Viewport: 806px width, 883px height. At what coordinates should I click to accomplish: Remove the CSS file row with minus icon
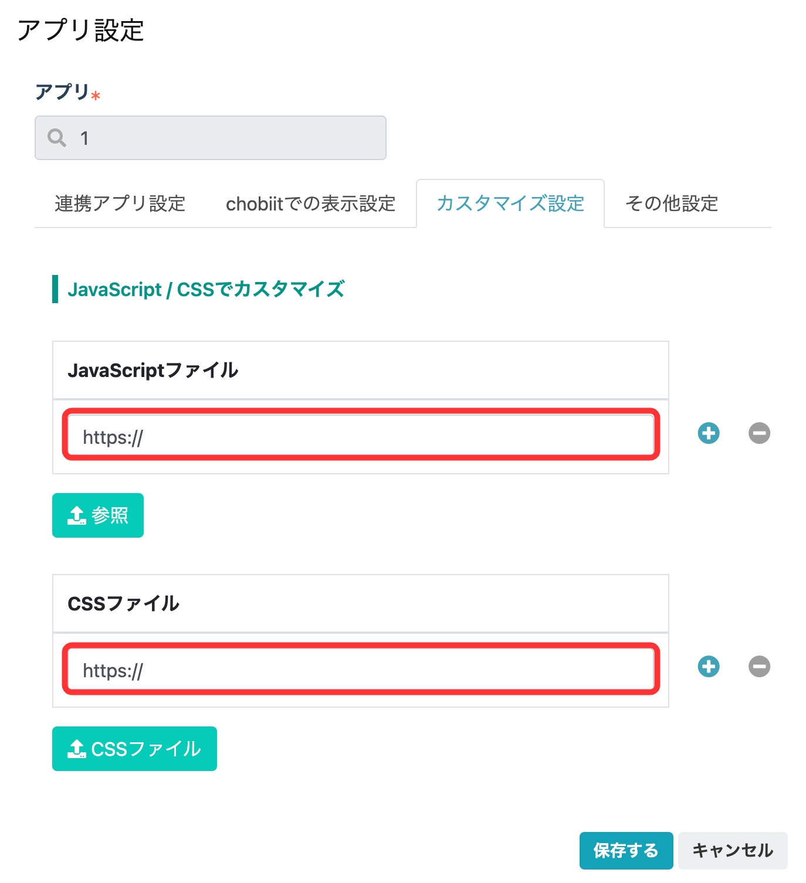point(759,667)
